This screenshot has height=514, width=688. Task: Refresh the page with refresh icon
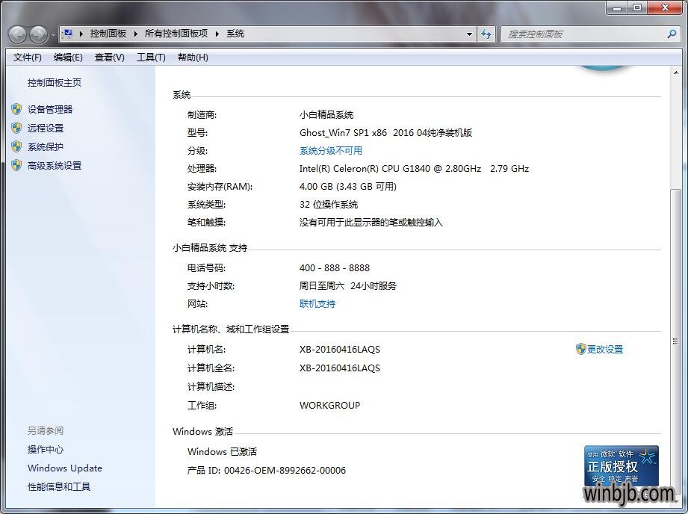coord(486,34)
